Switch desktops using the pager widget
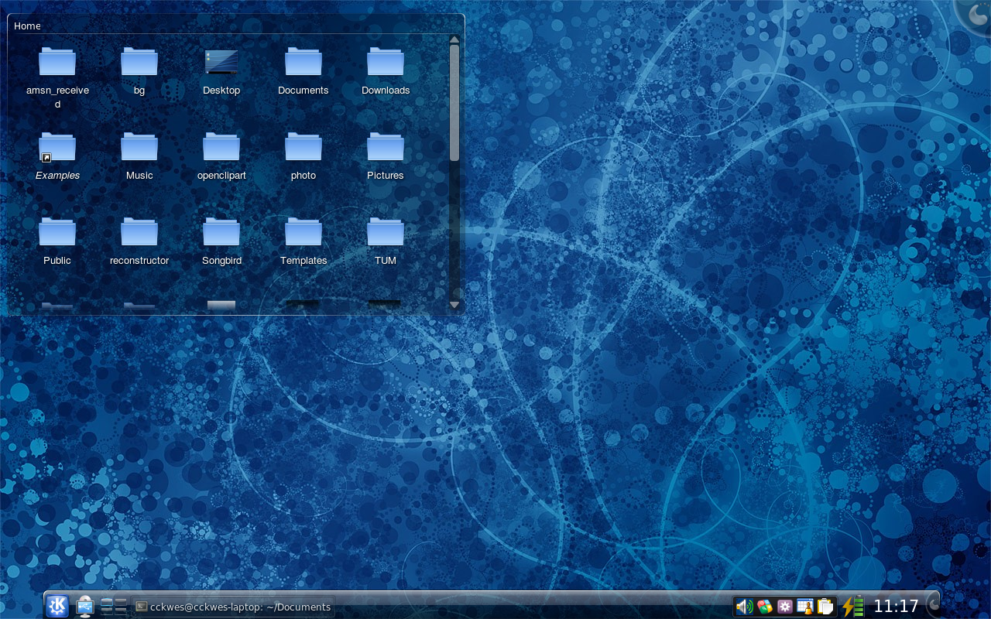 (115, 606)
